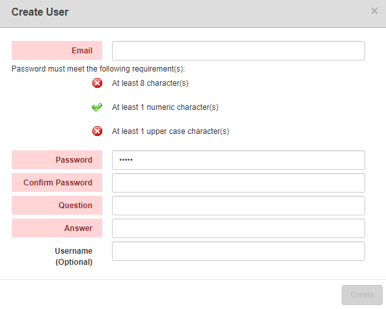Image resolution: width=386 pixels, height=309 pixels.
Task: Click into the Confirm Password field
Action: point(238,183)
